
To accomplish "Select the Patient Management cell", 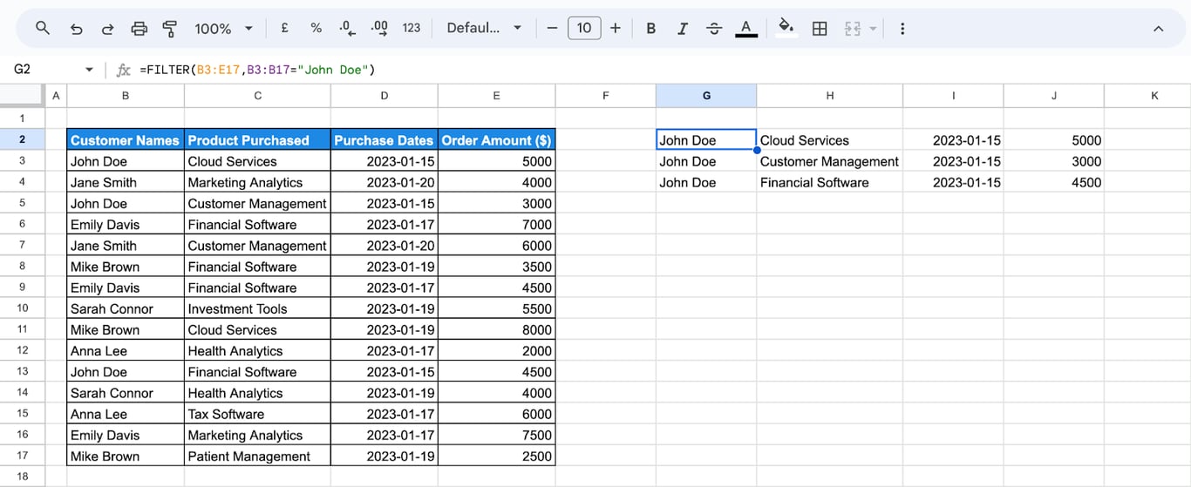I will [x=257, y=457].
